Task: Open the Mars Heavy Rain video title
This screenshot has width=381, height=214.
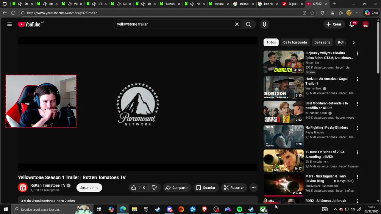Action: (x=330, y=179)
